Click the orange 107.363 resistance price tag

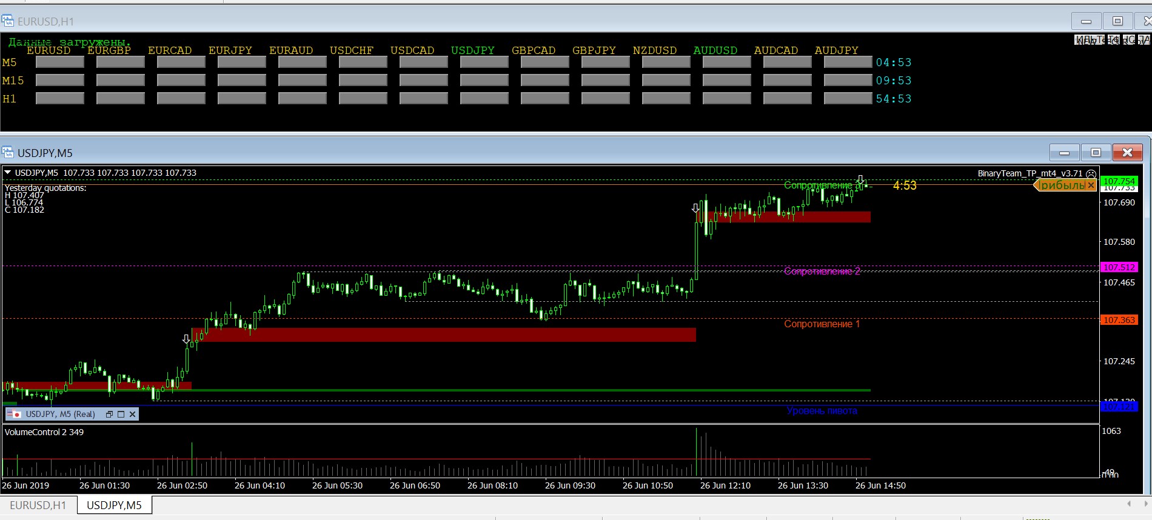[x=1119, y=320]
